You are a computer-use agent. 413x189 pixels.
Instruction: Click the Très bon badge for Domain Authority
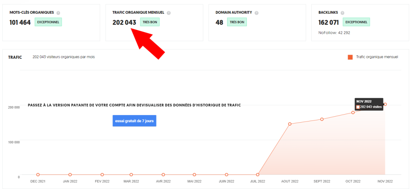(x=237, y=22)
